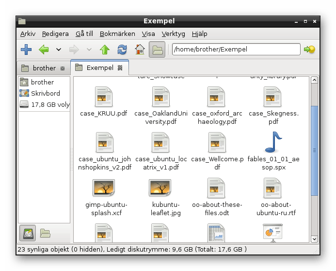Expand the forward history dropdown arrow
The height and width of the screenshot is (271, 336).
(x=89, y=49)
